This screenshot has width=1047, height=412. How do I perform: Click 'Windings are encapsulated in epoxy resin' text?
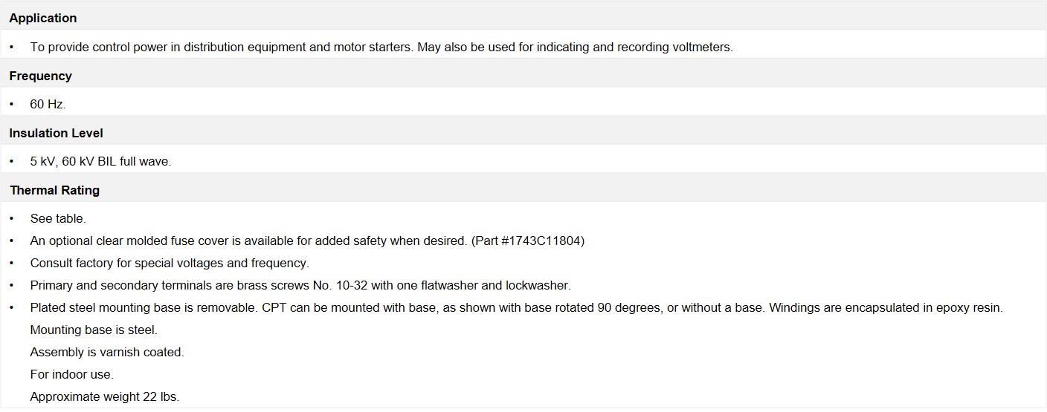[x=886, y=307]
